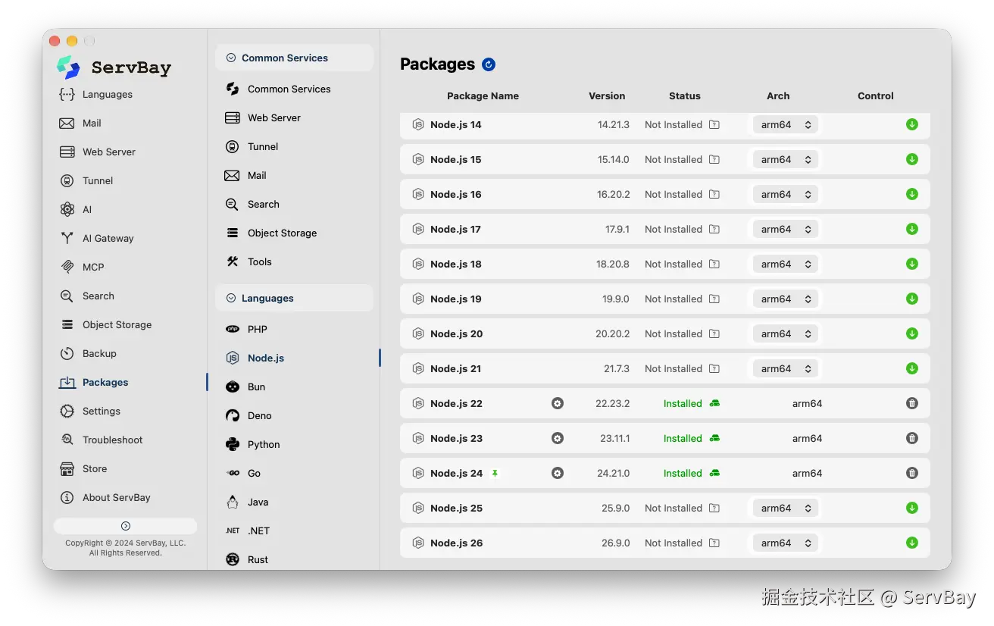Click the pin icon beside Node.js 24
Screen dimensions: 994x626
point(495,473)
